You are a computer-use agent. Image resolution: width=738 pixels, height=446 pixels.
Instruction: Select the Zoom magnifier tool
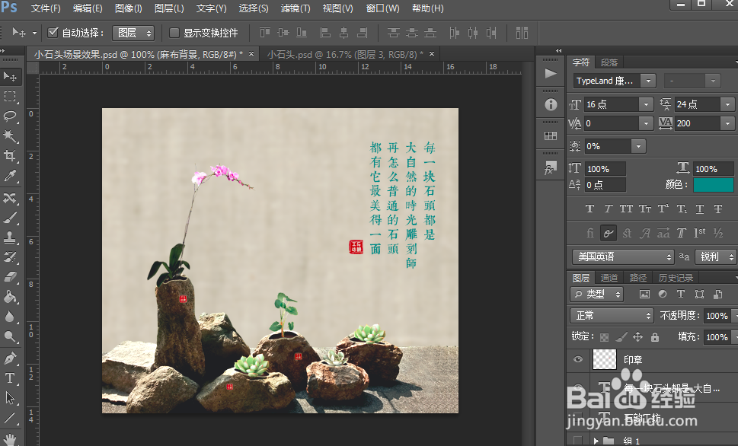(10, 336)
